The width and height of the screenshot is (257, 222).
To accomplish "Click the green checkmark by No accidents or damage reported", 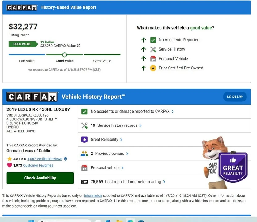I will point(84,112).
